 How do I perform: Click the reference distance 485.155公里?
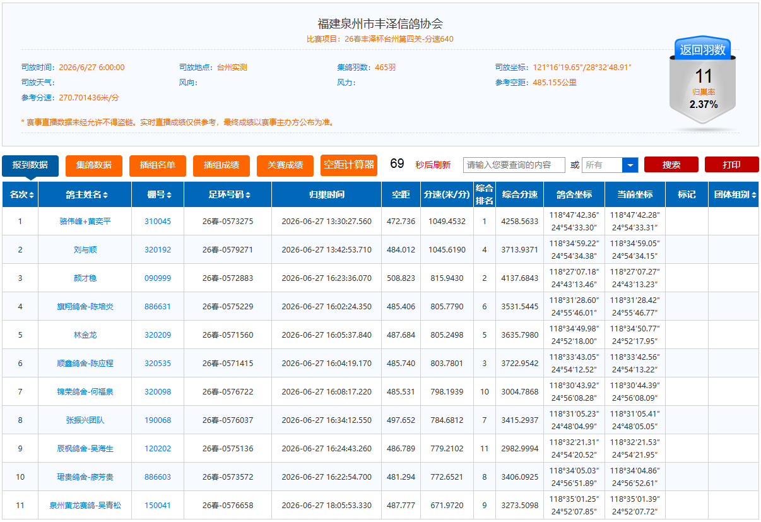[x=555, y=82]
